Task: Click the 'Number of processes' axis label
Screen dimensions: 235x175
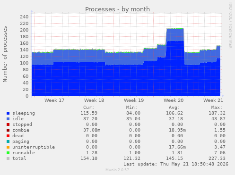Action: coord(5,54)
